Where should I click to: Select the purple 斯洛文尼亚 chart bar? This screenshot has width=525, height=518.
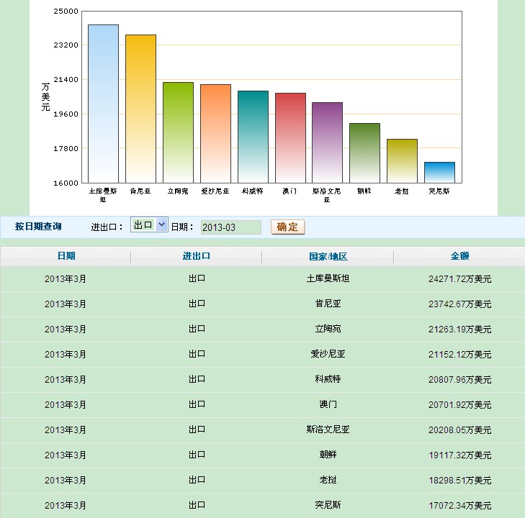coord(327,142)
